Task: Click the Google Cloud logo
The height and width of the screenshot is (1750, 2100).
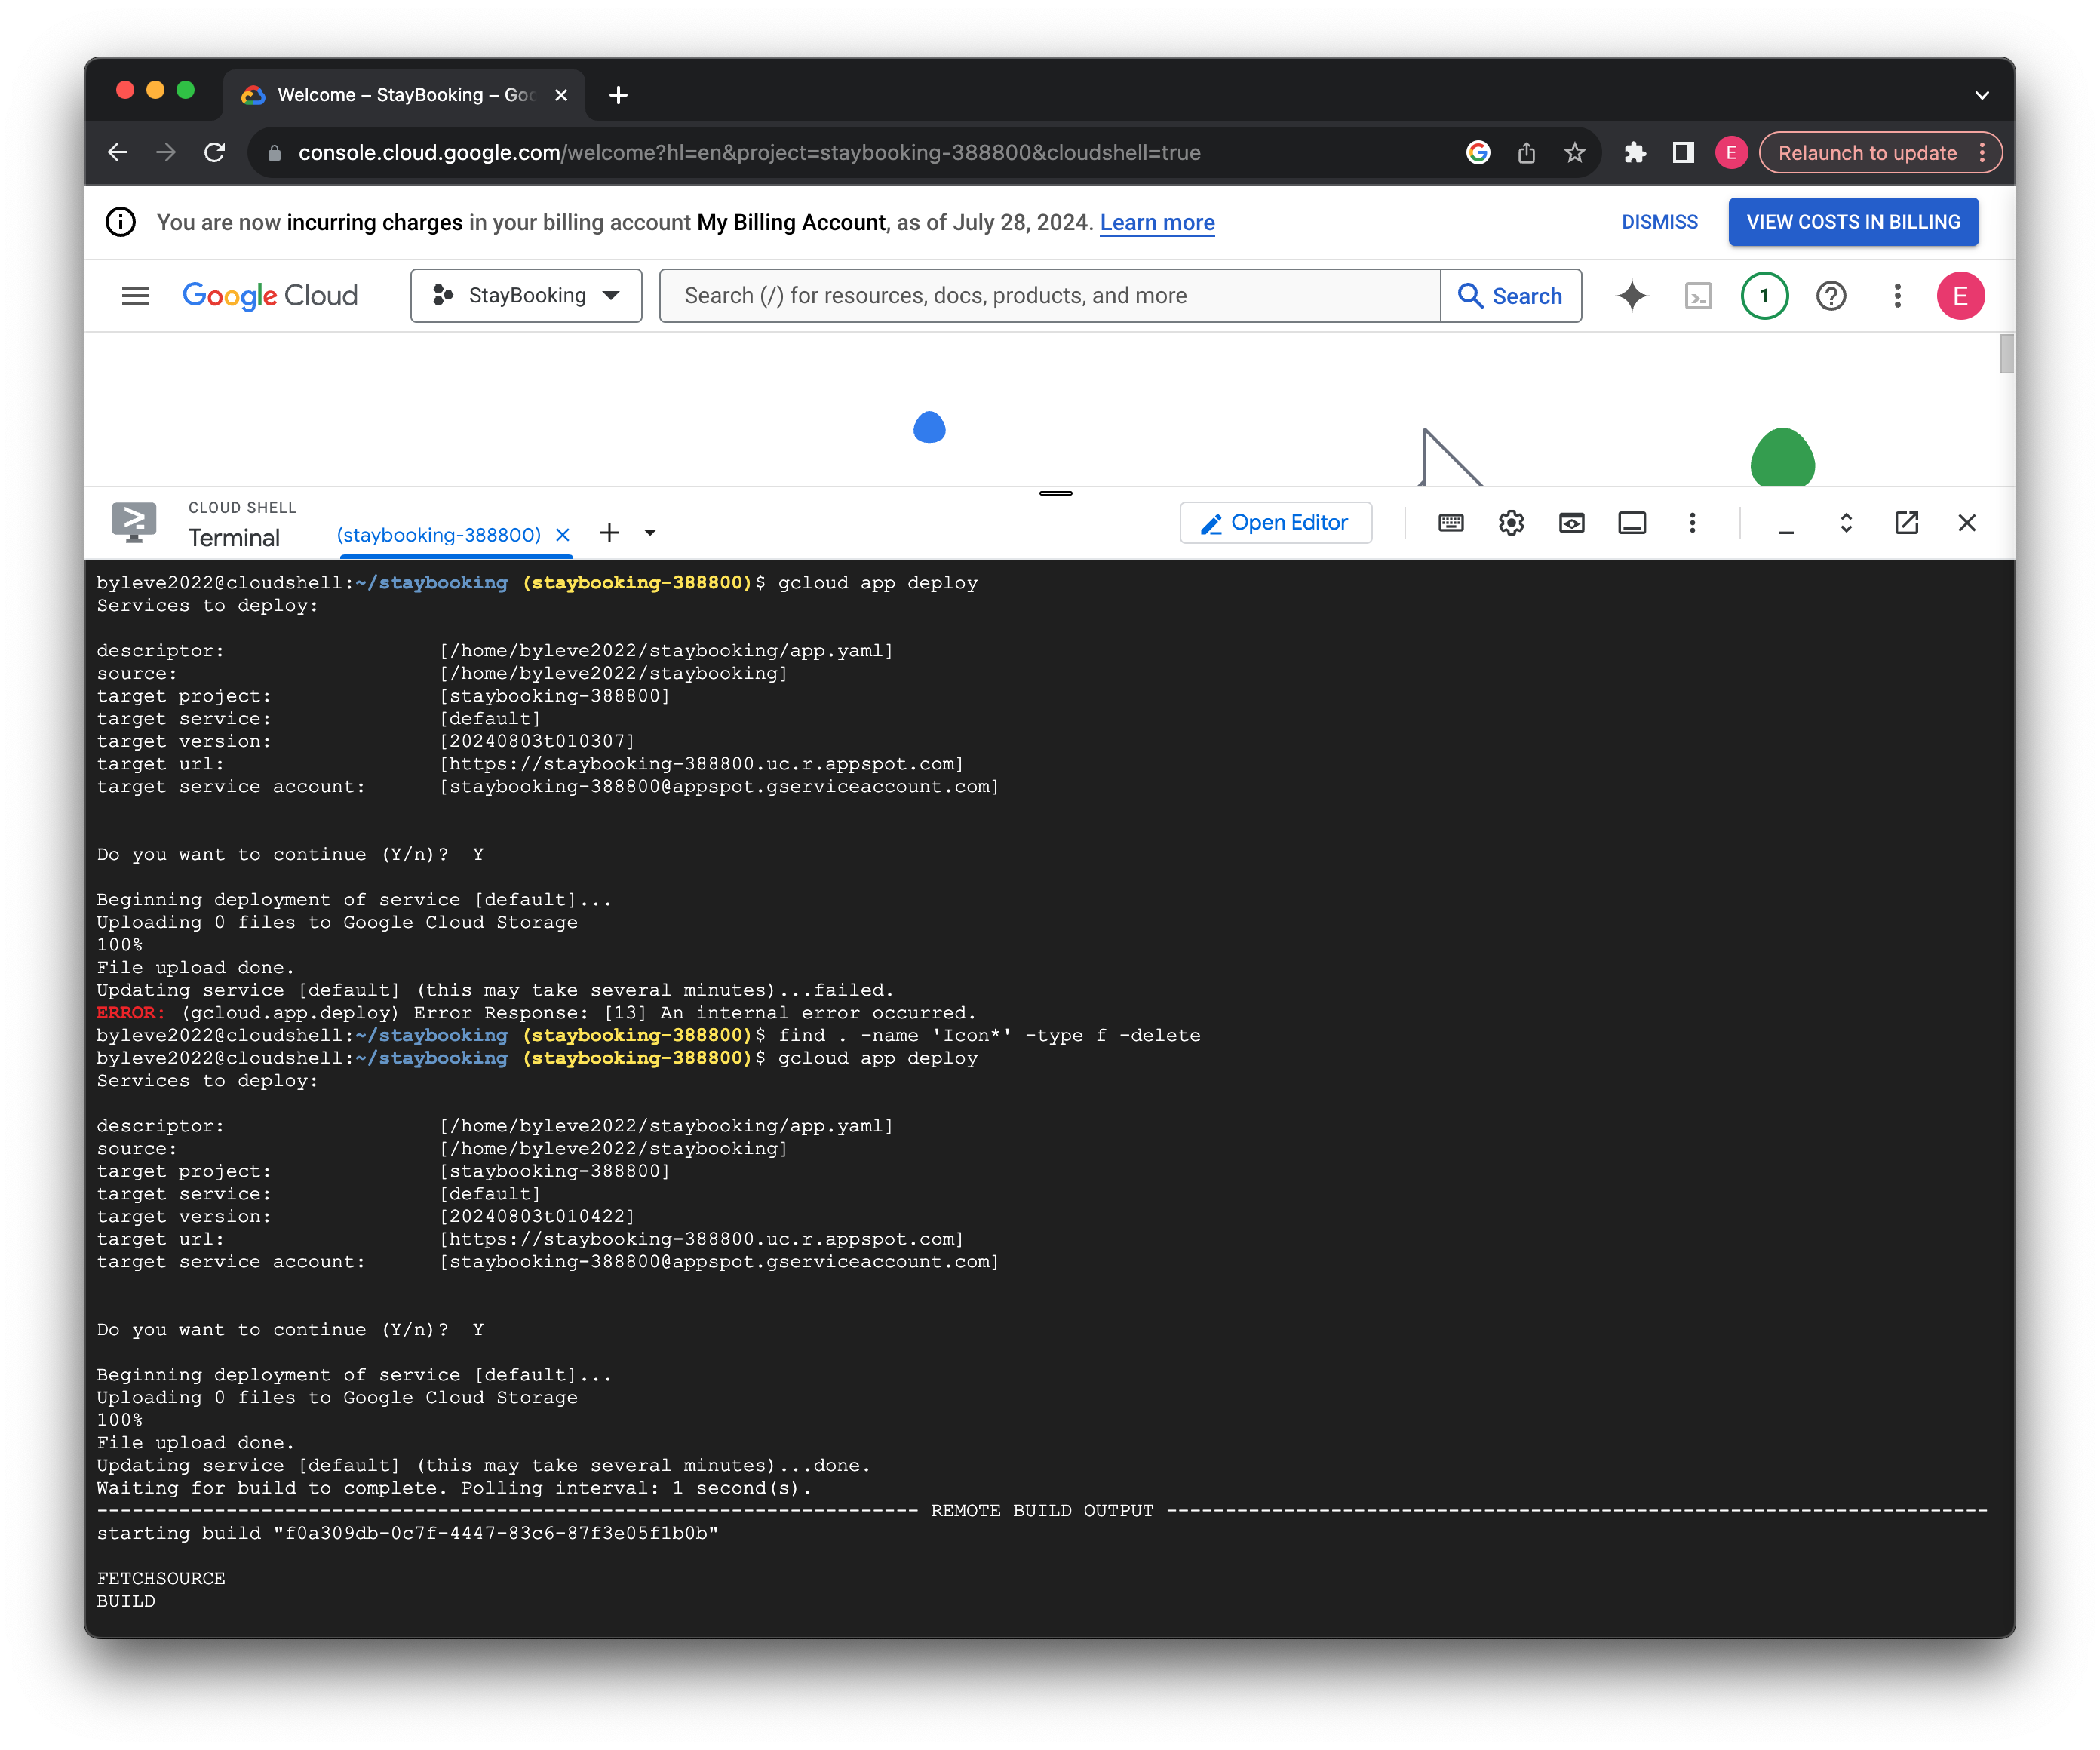Action: pyautogui.click(x=269, y=295)
